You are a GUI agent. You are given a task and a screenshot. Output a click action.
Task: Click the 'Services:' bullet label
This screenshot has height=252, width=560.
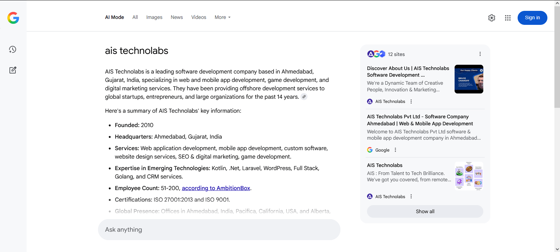click(127, 148)
